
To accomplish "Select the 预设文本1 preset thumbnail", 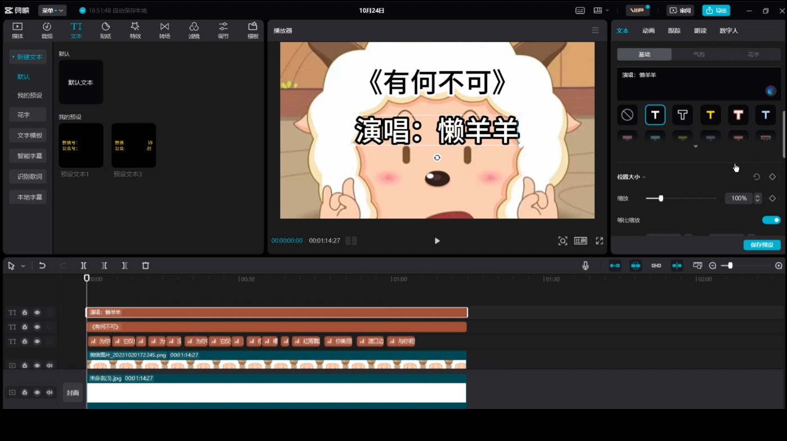I will coord(80,145).
